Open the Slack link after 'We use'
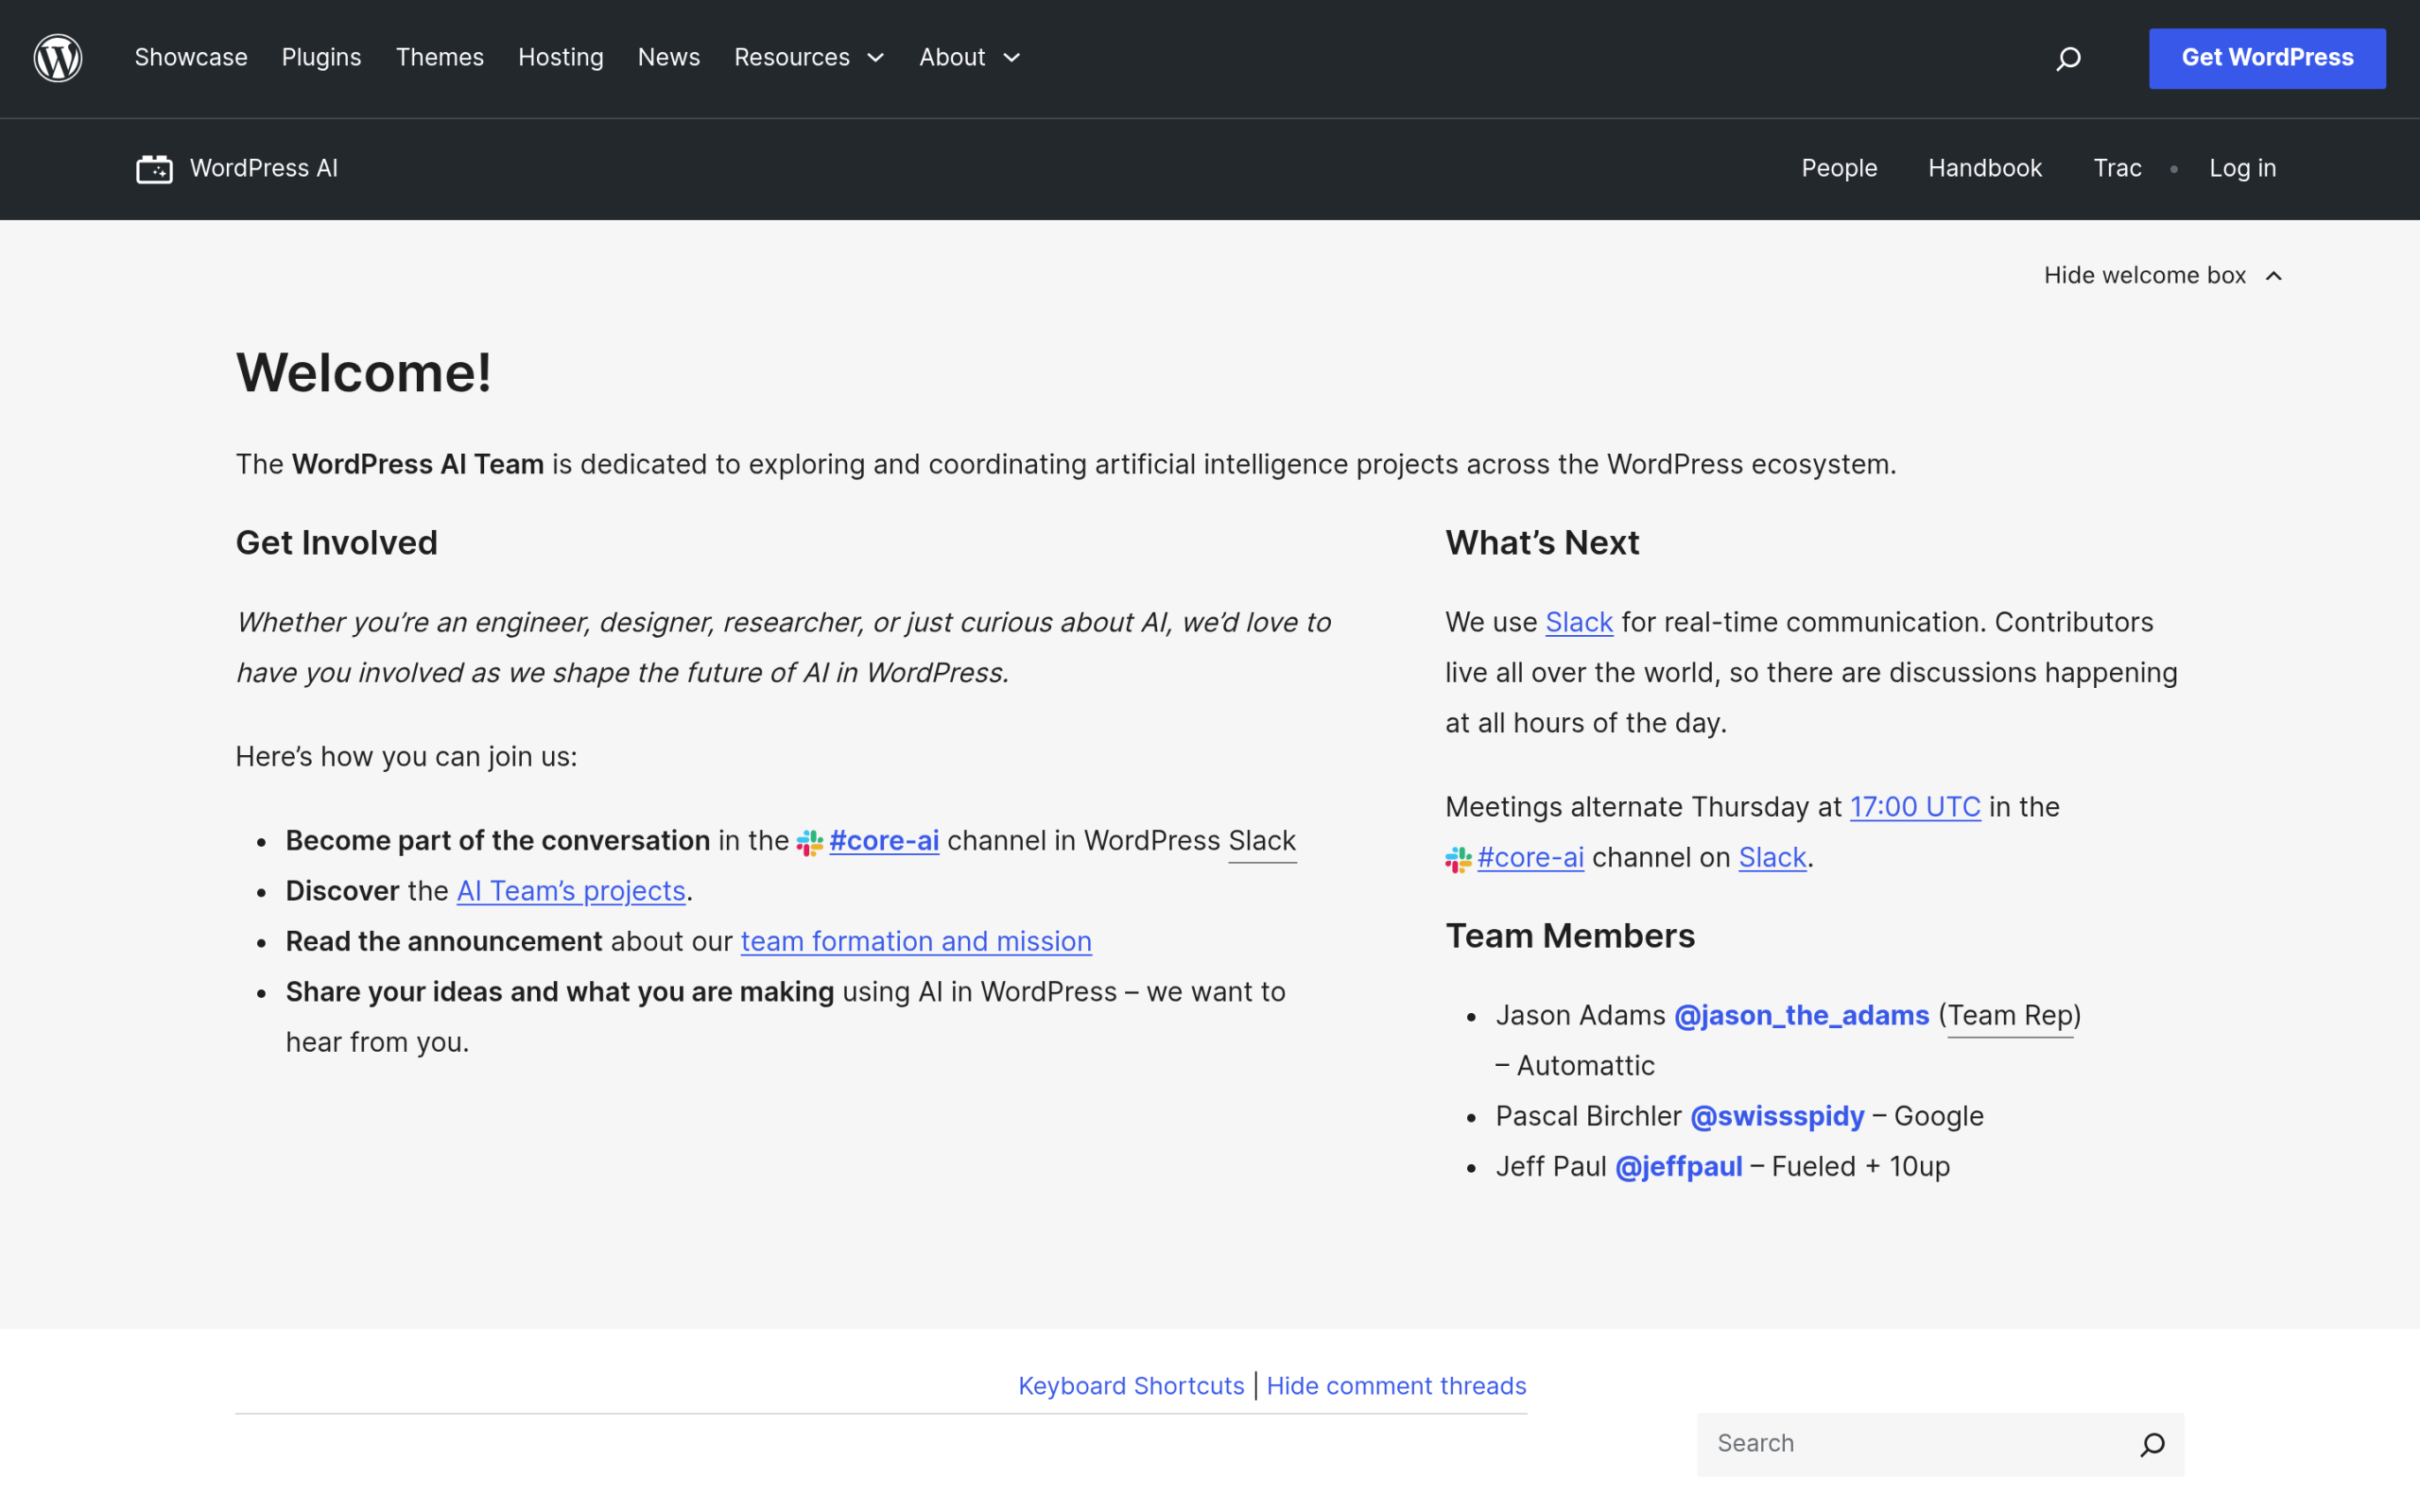The height and width of the screenshot is (1512, 2420). (1579, 623)
